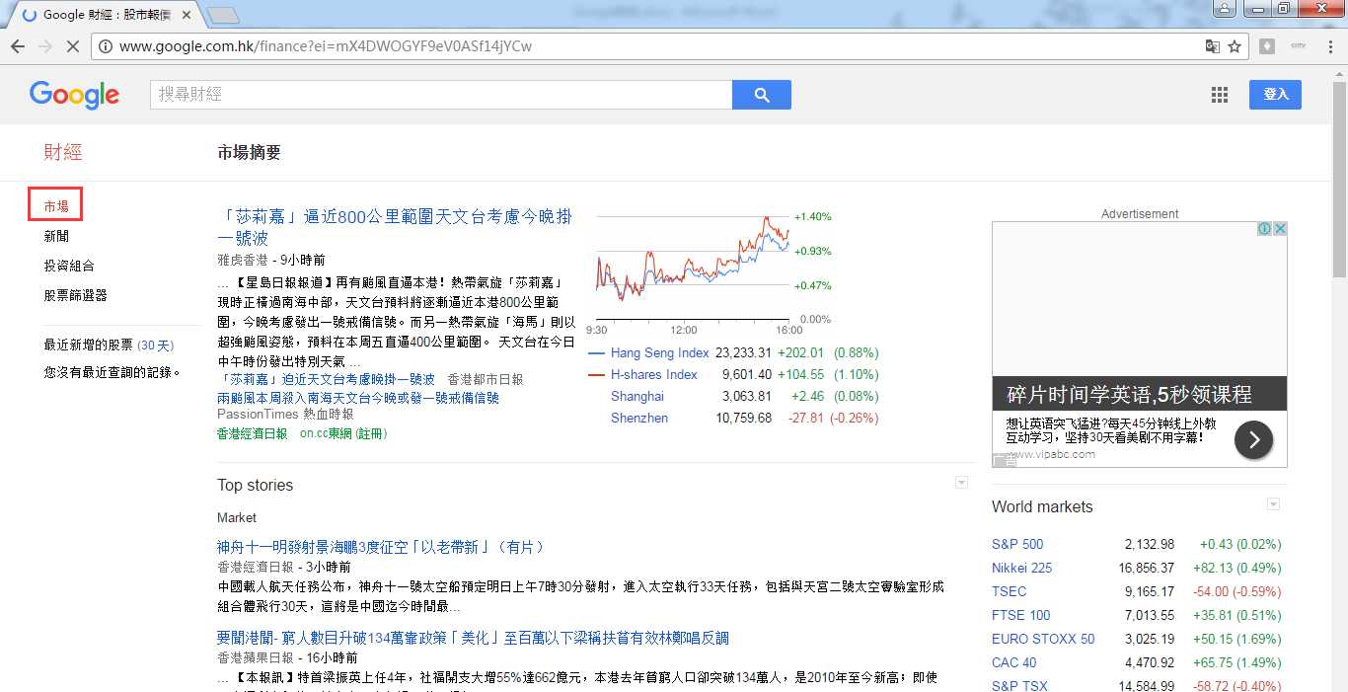This screenshot has height=692, width=1348.
Task: Select 市場 in left sidebar
Action: pos(56,206)
